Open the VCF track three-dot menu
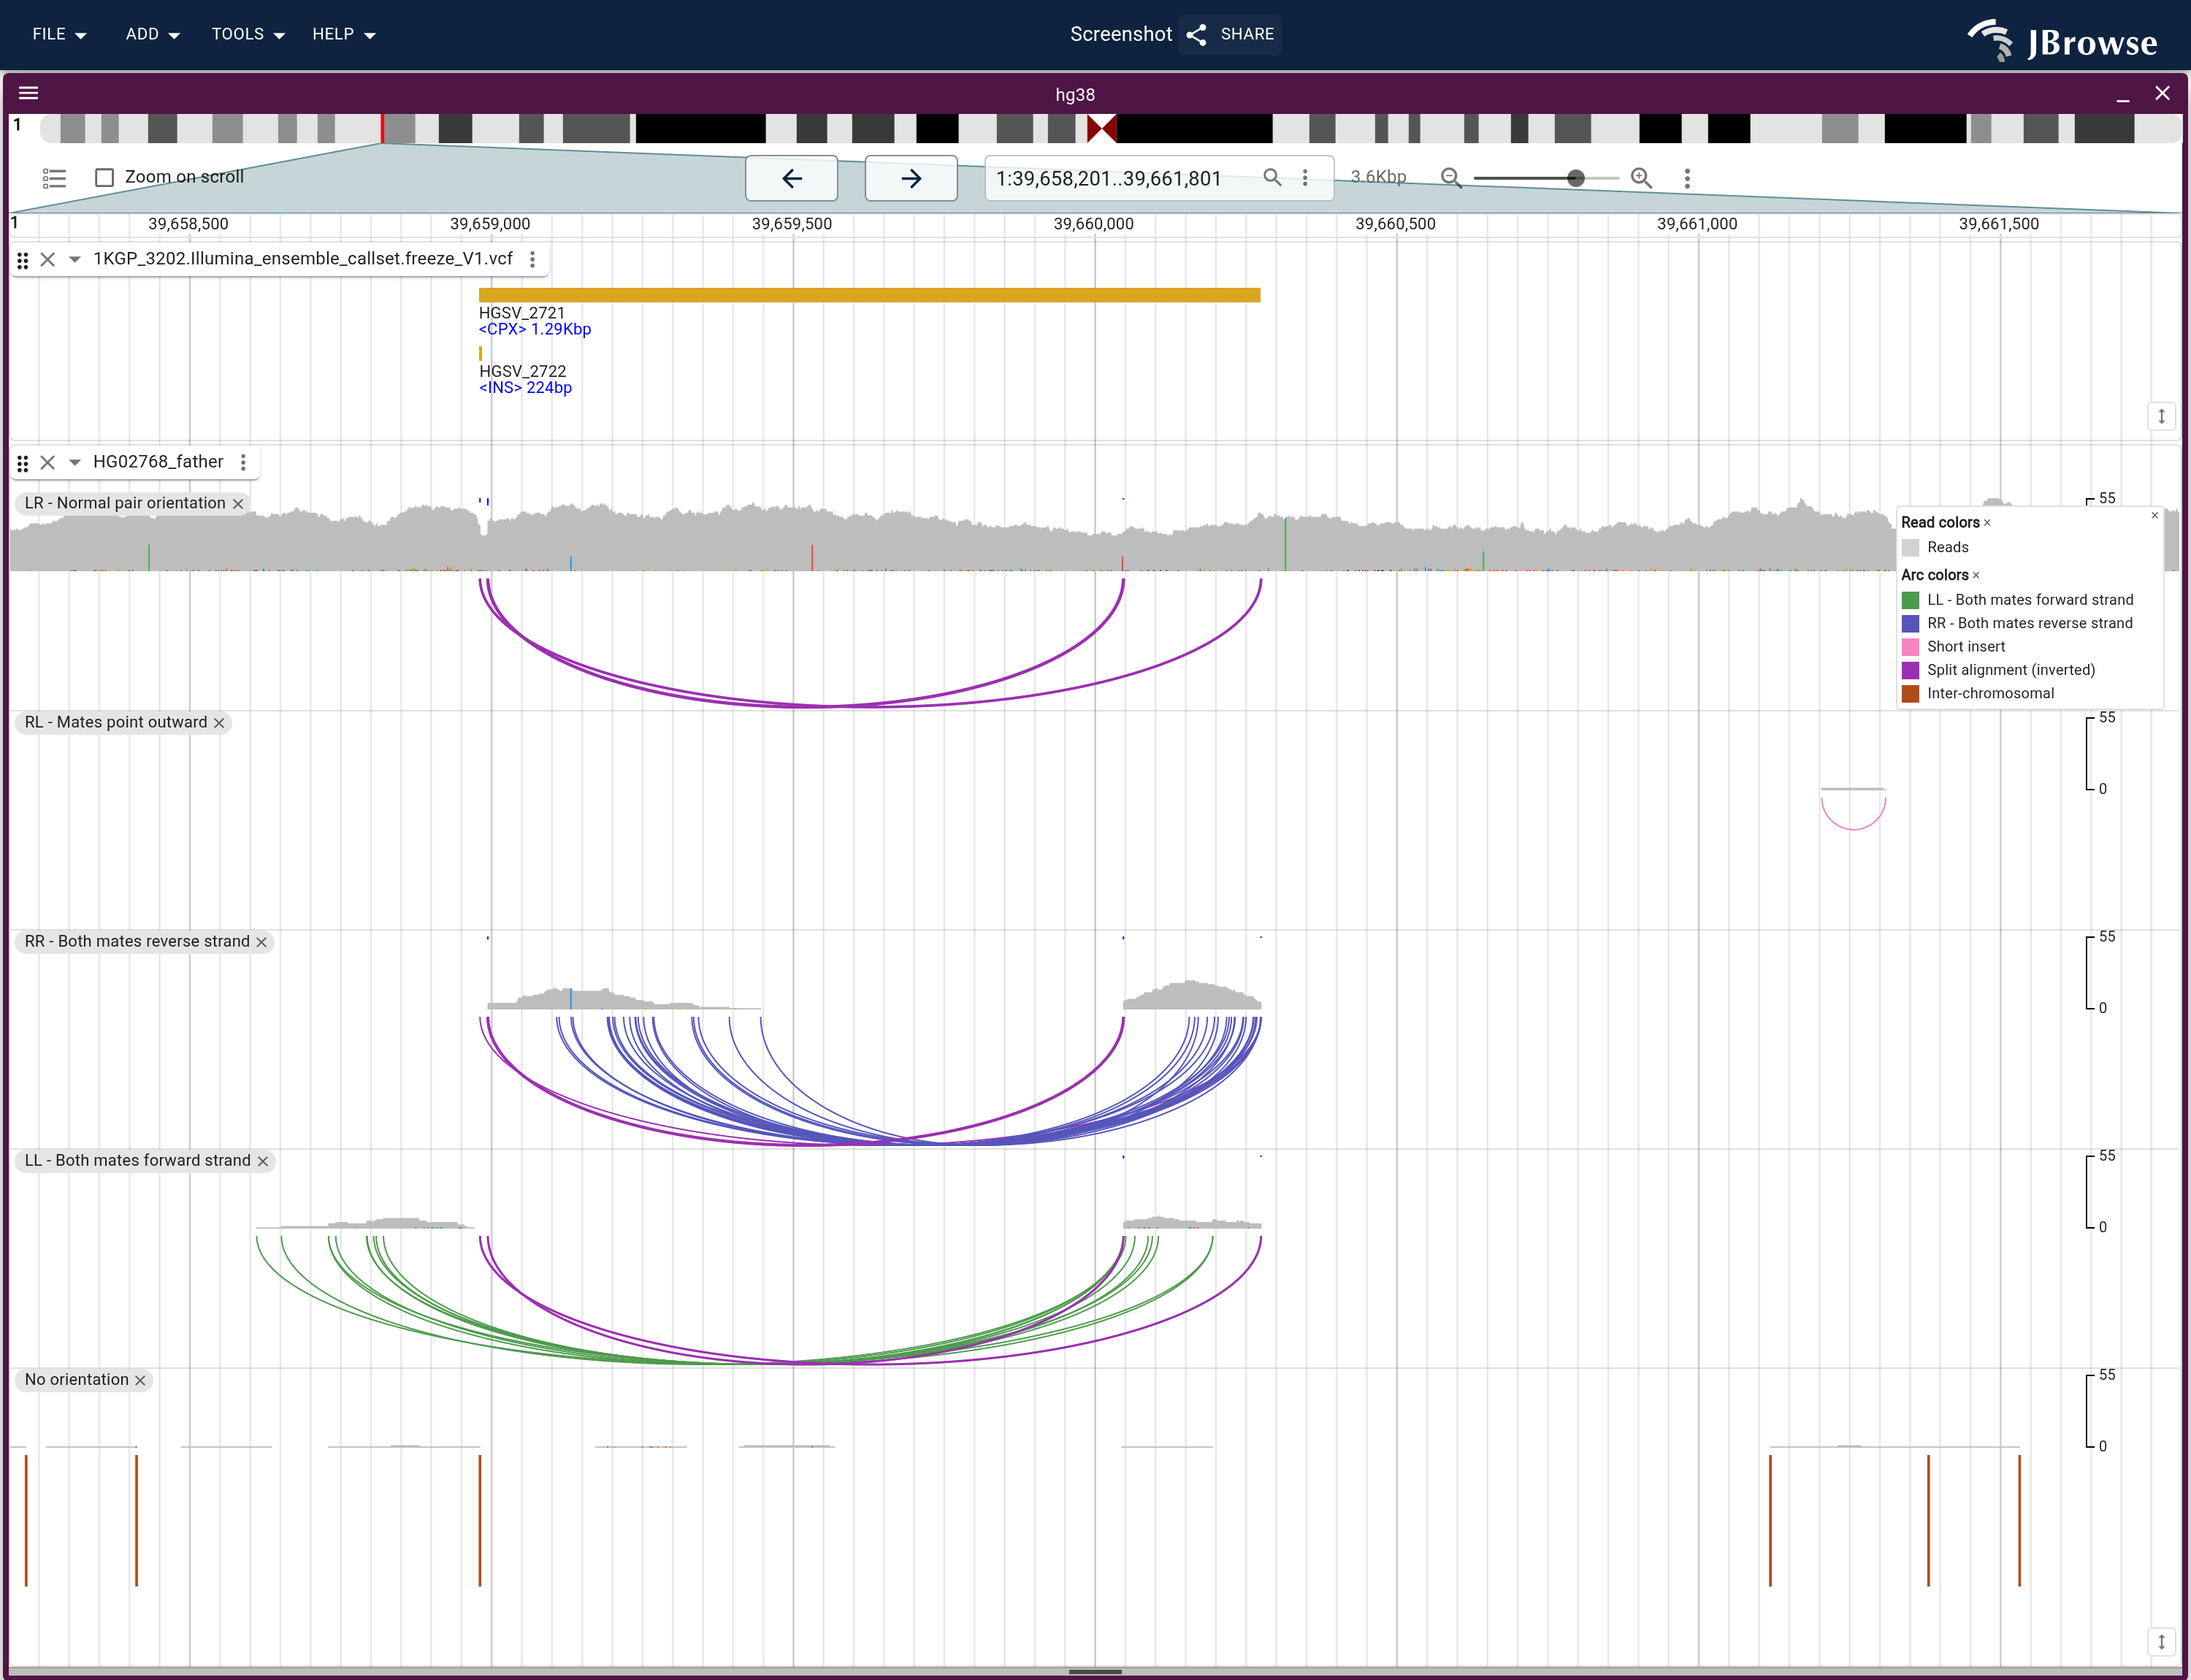This screenshot has width=2191, height=1680. coord(532,260)
